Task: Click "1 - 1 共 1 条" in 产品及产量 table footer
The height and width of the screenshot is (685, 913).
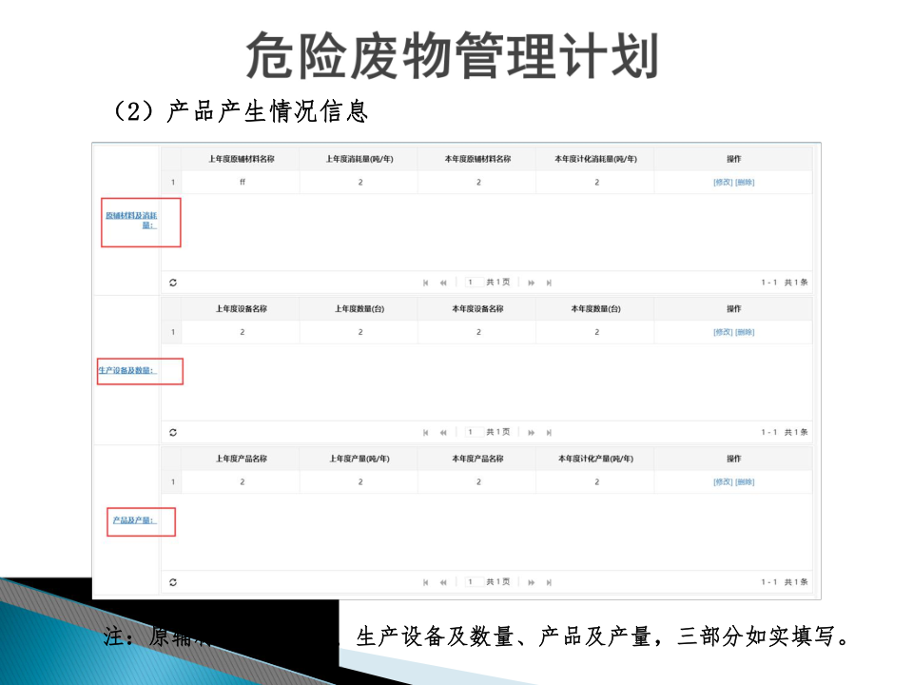Action: [785, 582]
